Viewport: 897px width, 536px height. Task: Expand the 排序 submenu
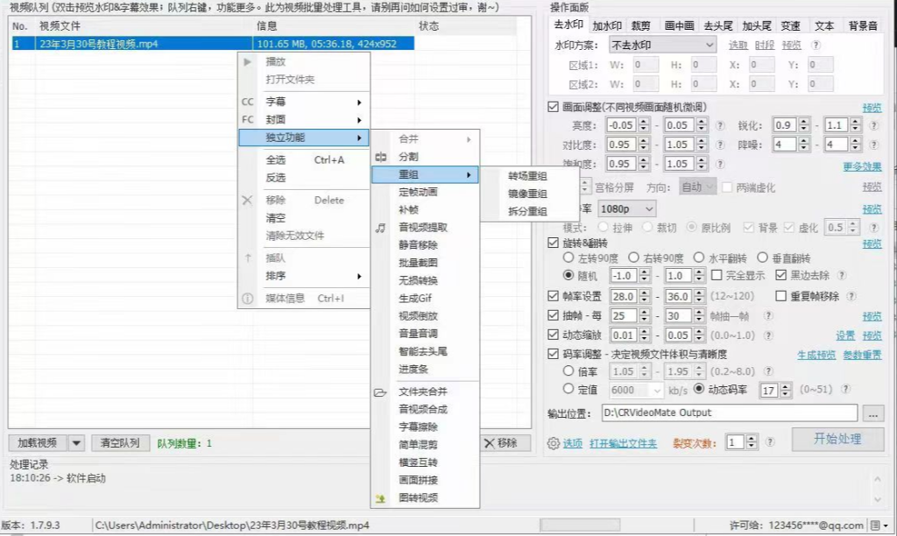coord(304,276)
